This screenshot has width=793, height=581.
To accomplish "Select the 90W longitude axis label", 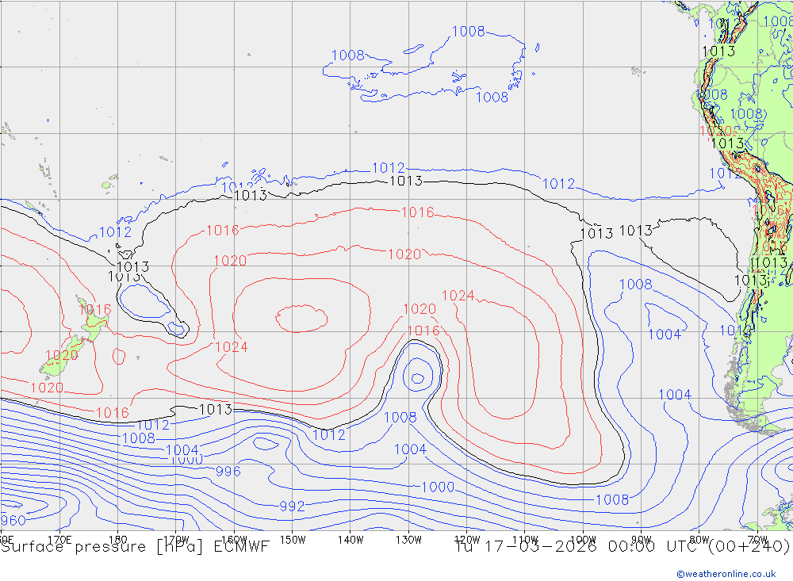I will click(642, 540).
